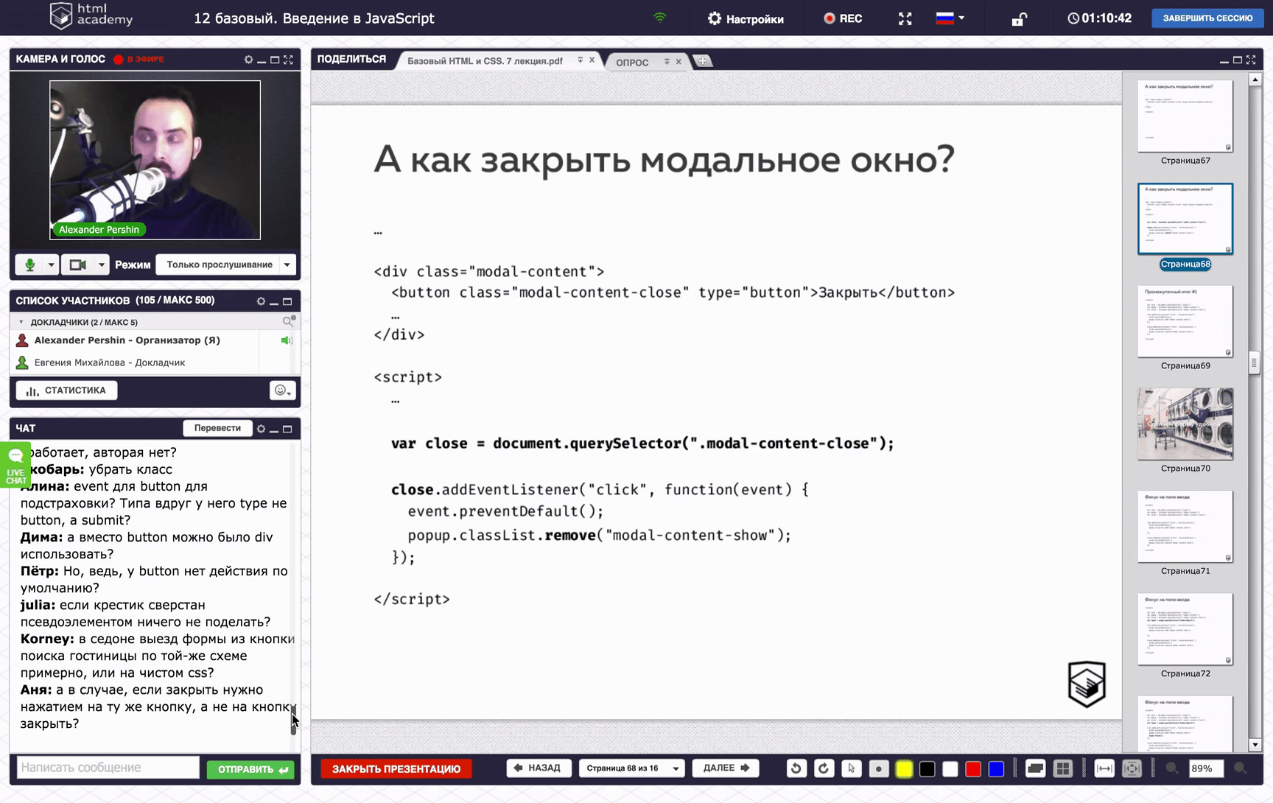Fit slide to full page

tap(1132, 768)
